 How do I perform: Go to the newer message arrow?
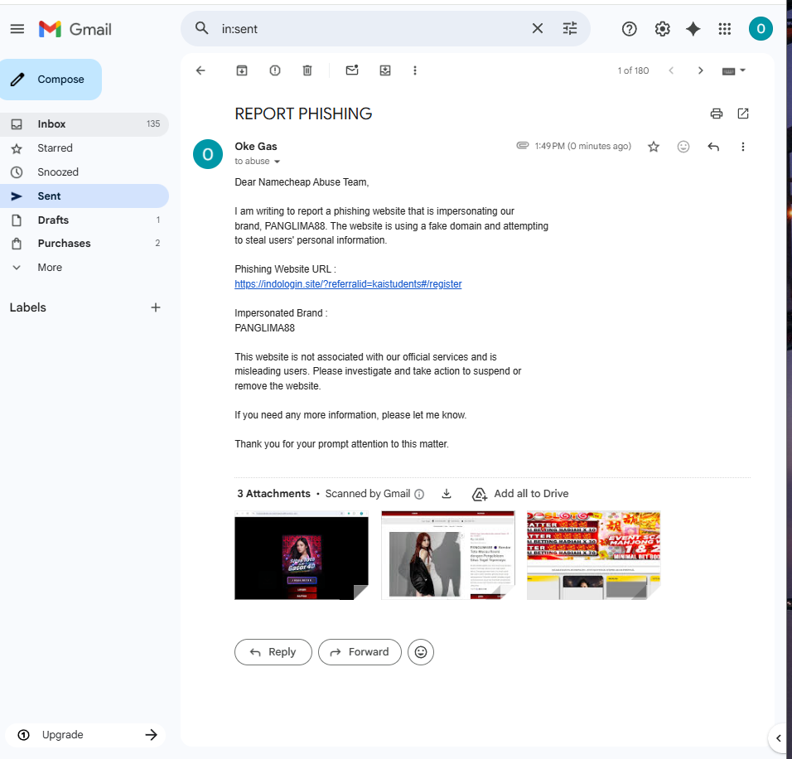[671, 70]
